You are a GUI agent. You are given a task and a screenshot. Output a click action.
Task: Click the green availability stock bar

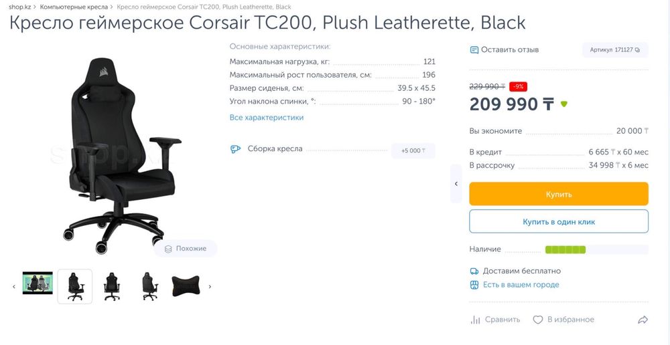click(565, 249)
